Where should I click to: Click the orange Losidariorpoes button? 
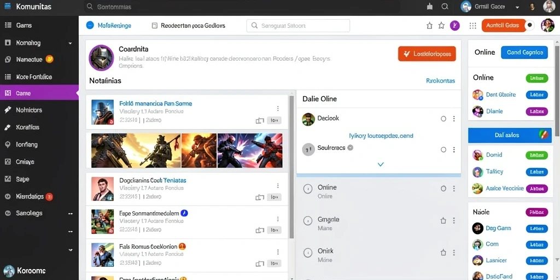point(427,54)
